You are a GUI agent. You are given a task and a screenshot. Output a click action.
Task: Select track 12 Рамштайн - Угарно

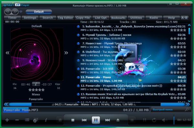click(x=133, y=88)
